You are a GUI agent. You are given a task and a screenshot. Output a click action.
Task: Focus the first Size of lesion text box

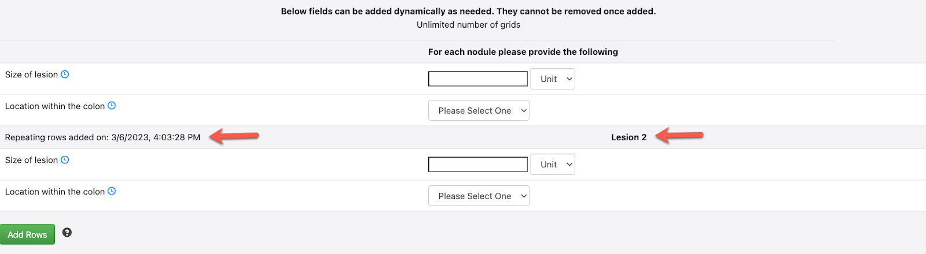[x=478, y=79]
